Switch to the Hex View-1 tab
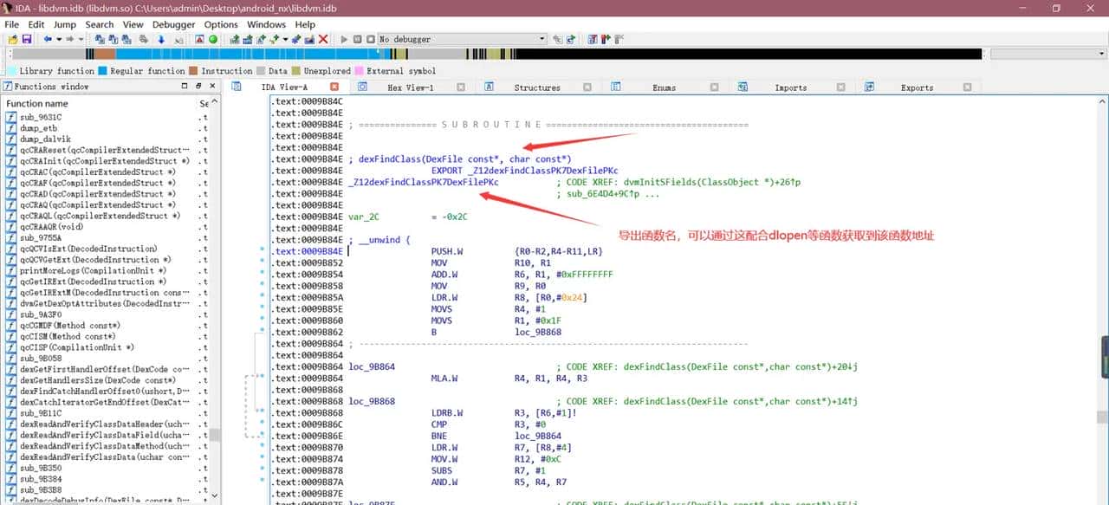Screen dimensions: 1109x505 click(x=410, y=87)
